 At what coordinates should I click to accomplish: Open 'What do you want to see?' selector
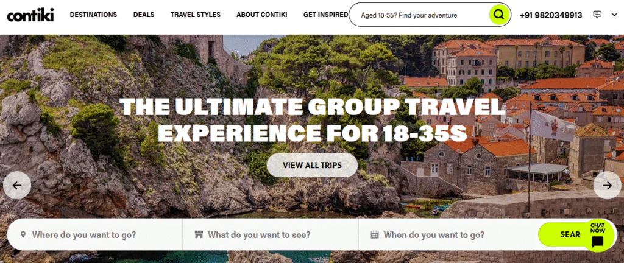tap(270, 235)
